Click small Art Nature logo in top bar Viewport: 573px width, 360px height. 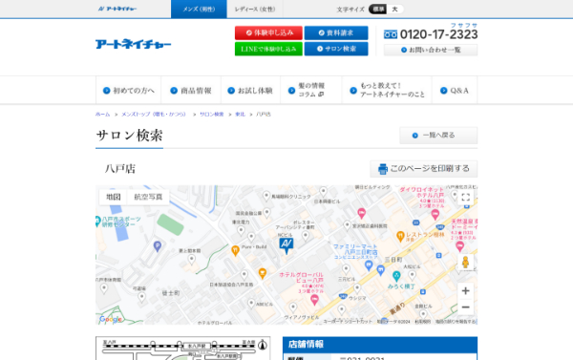click(117, 9)
